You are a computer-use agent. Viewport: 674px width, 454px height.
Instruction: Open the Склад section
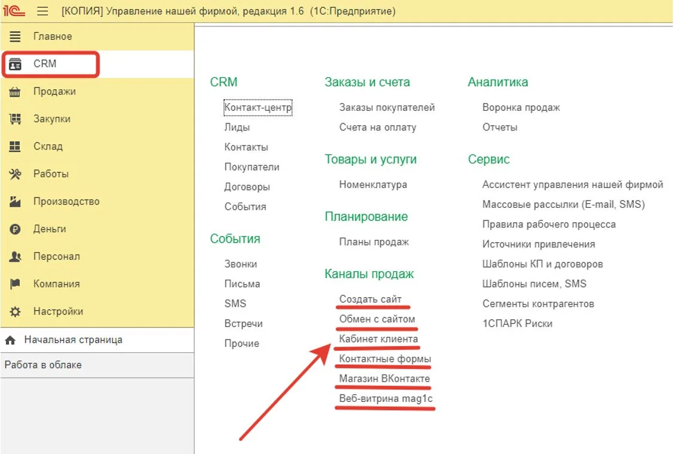click(x=97, y=147)
